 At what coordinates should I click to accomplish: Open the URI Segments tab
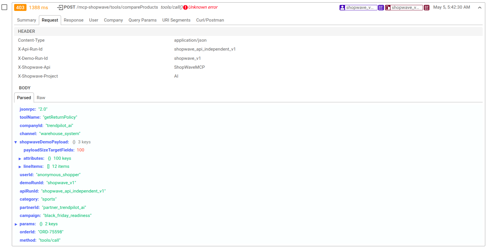[x=176, y=20]
